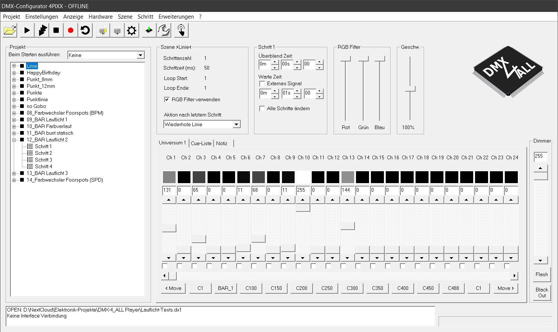Open settings via the gear icon

click(132, 30)
